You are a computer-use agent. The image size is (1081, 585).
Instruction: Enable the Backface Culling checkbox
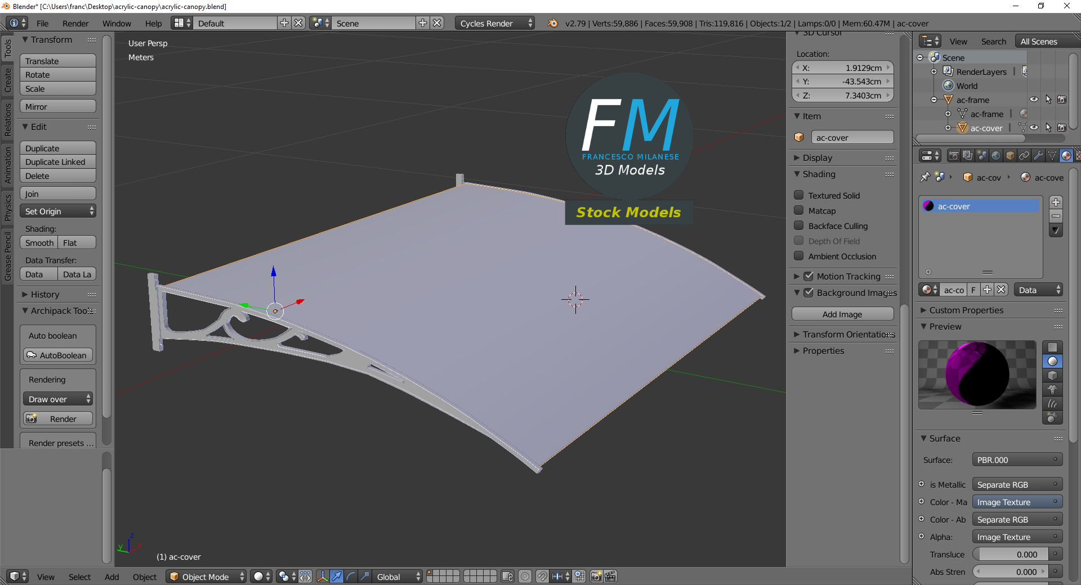(799, 226)
